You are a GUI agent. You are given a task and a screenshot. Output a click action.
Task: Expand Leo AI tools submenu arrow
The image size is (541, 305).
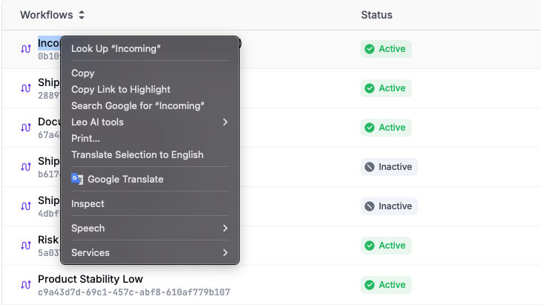pos(225,122)
